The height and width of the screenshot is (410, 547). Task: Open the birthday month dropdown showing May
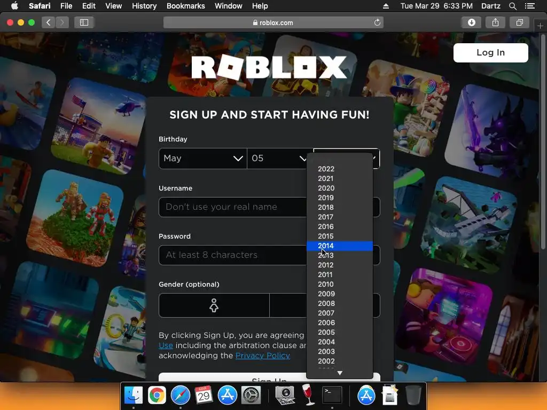coord(202,159)
